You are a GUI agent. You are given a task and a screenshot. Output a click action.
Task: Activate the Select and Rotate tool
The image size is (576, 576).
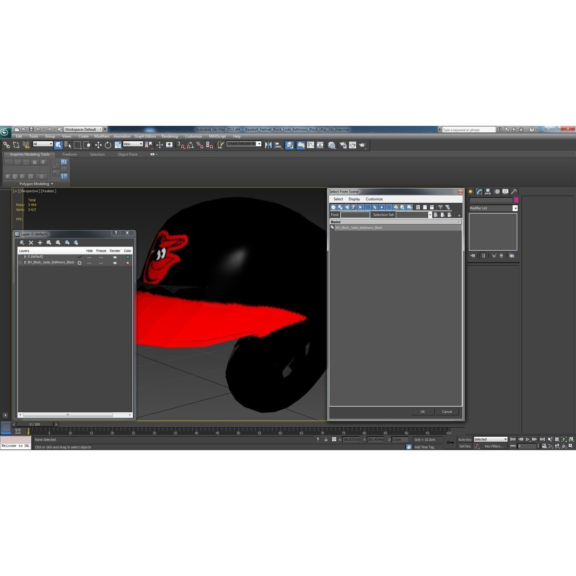click(108, 145)
